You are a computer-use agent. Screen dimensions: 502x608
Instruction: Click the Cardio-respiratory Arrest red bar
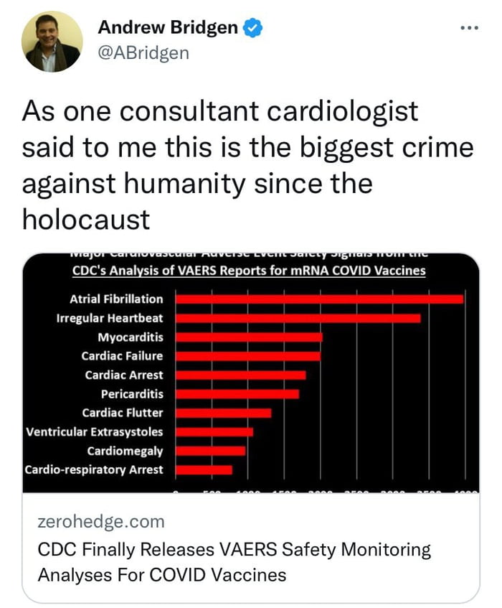coord(204,470)
